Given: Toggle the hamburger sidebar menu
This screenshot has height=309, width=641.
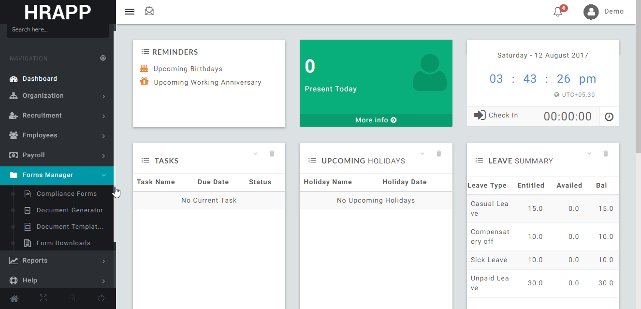Looking at the screenshot, I should pyautogui.click(x=130, y=12).
